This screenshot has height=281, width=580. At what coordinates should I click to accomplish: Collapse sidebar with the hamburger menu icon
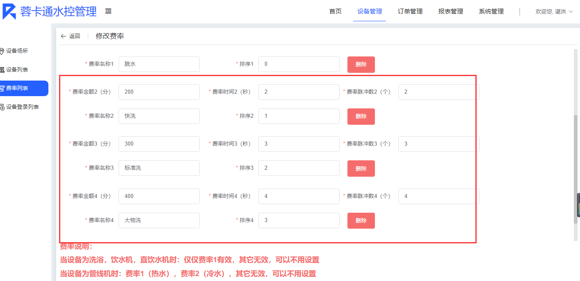tap(108, 11)
